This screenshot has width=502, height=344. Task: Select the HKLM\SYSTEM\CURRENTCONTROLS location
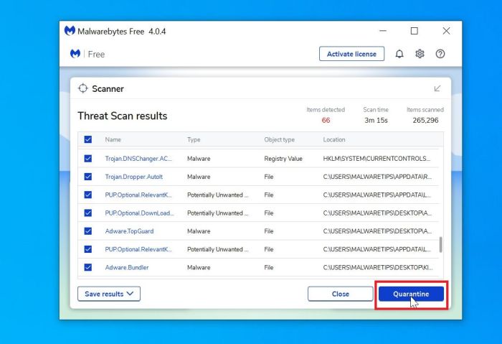[376, 159]
